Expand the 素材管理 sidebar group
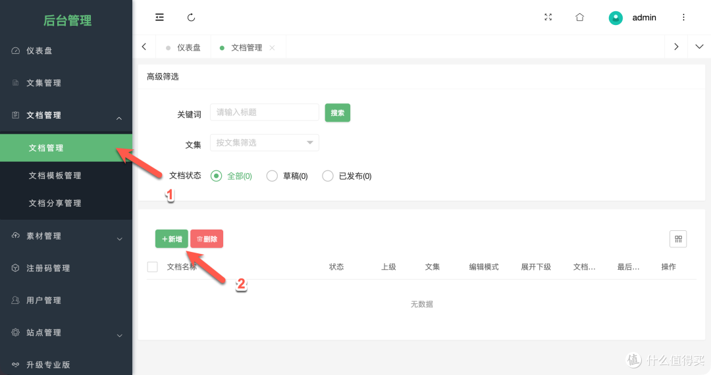711x375 pixels. pyautogui.click(x=120, y=239)
